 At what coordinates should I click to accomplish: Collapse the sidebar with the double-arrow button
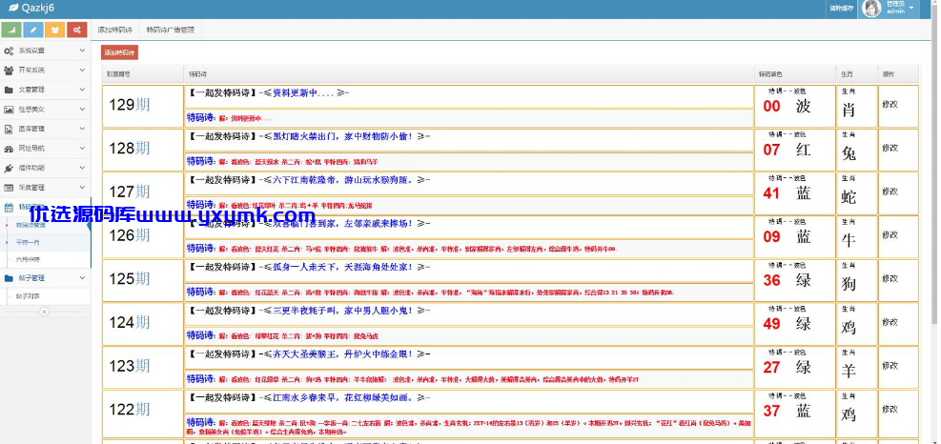(44, 312)
